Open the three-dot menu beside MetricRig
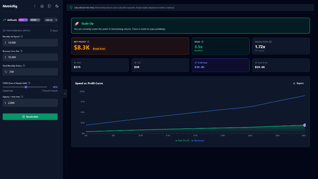Image resolution: width=318 pixels, height=179 pixels. (x=35, y=6)
